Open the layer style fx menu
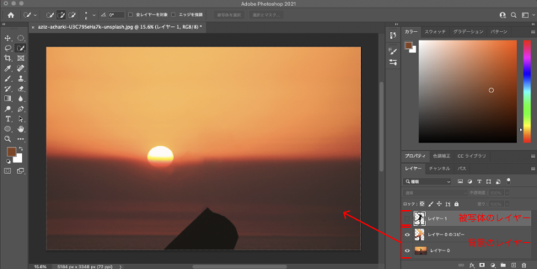This screenshot has height=269, width=537. (471, 265)
